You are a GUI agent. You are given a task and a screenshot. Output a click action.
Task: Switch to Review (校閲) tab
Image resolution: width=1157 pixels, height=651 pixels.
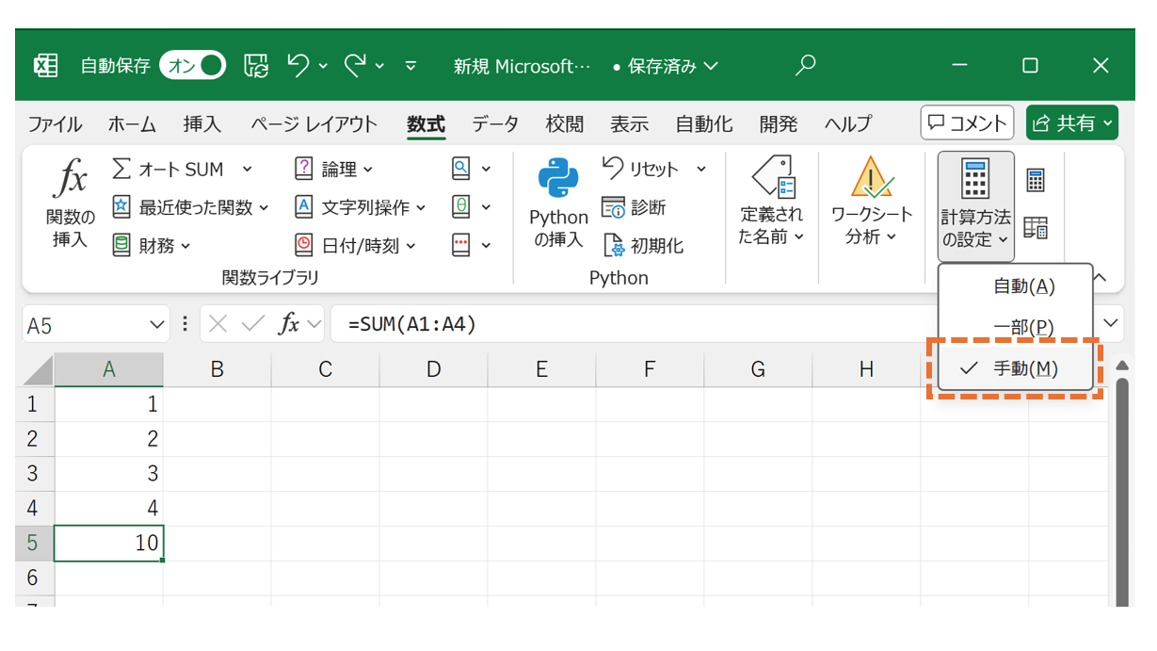[565, 123]
